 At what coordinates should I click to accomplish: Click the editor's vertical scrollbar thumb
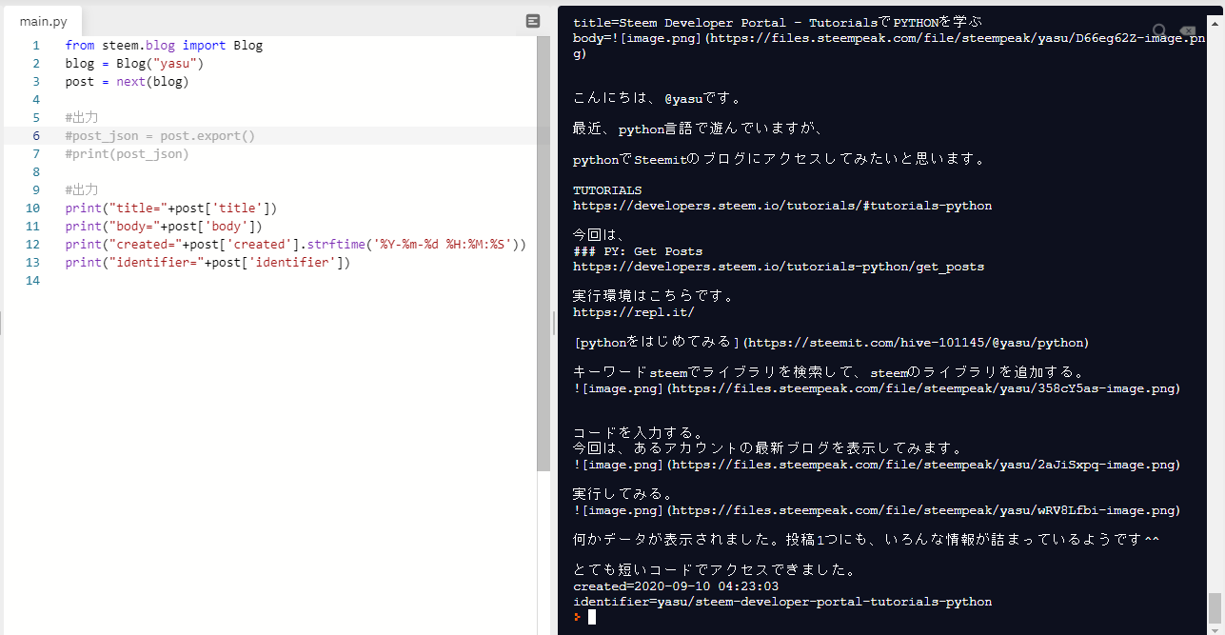[x=543, y=252]
